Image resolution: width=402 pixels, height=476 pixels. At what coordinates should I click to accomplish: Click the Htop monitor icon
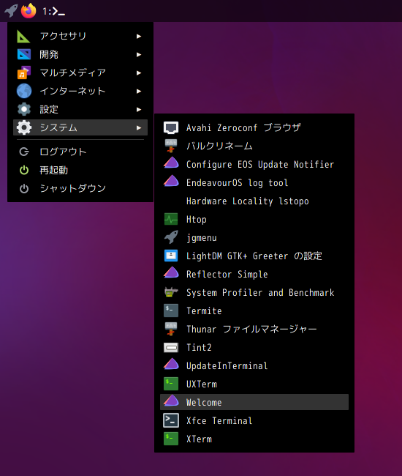[x=171, y=219]
